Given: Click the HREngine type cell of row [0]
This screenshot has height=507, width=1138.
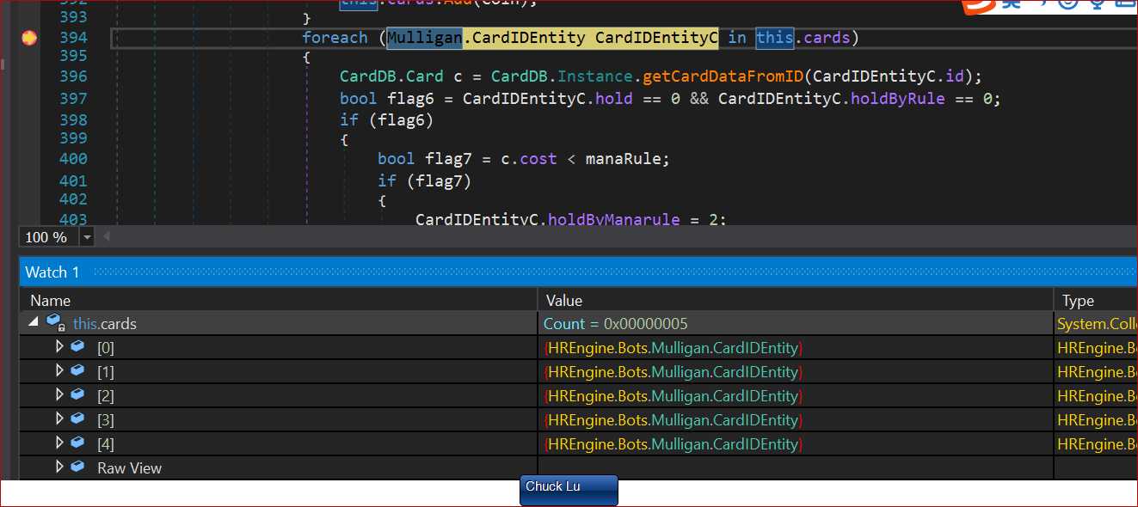Looking at the screenshot, I should click(x=1096, y=348).
